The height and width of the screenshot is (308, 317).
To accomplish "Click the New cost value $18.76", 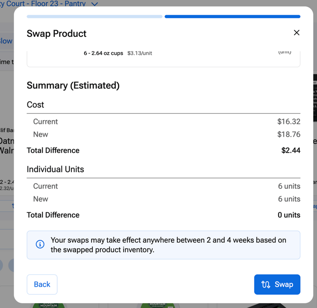I will 289,134.
